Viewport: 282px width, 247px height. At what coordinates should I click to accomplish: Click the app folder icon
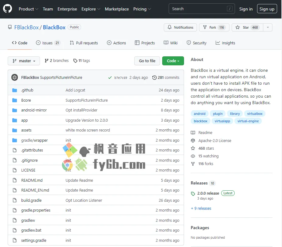point(14,120)
